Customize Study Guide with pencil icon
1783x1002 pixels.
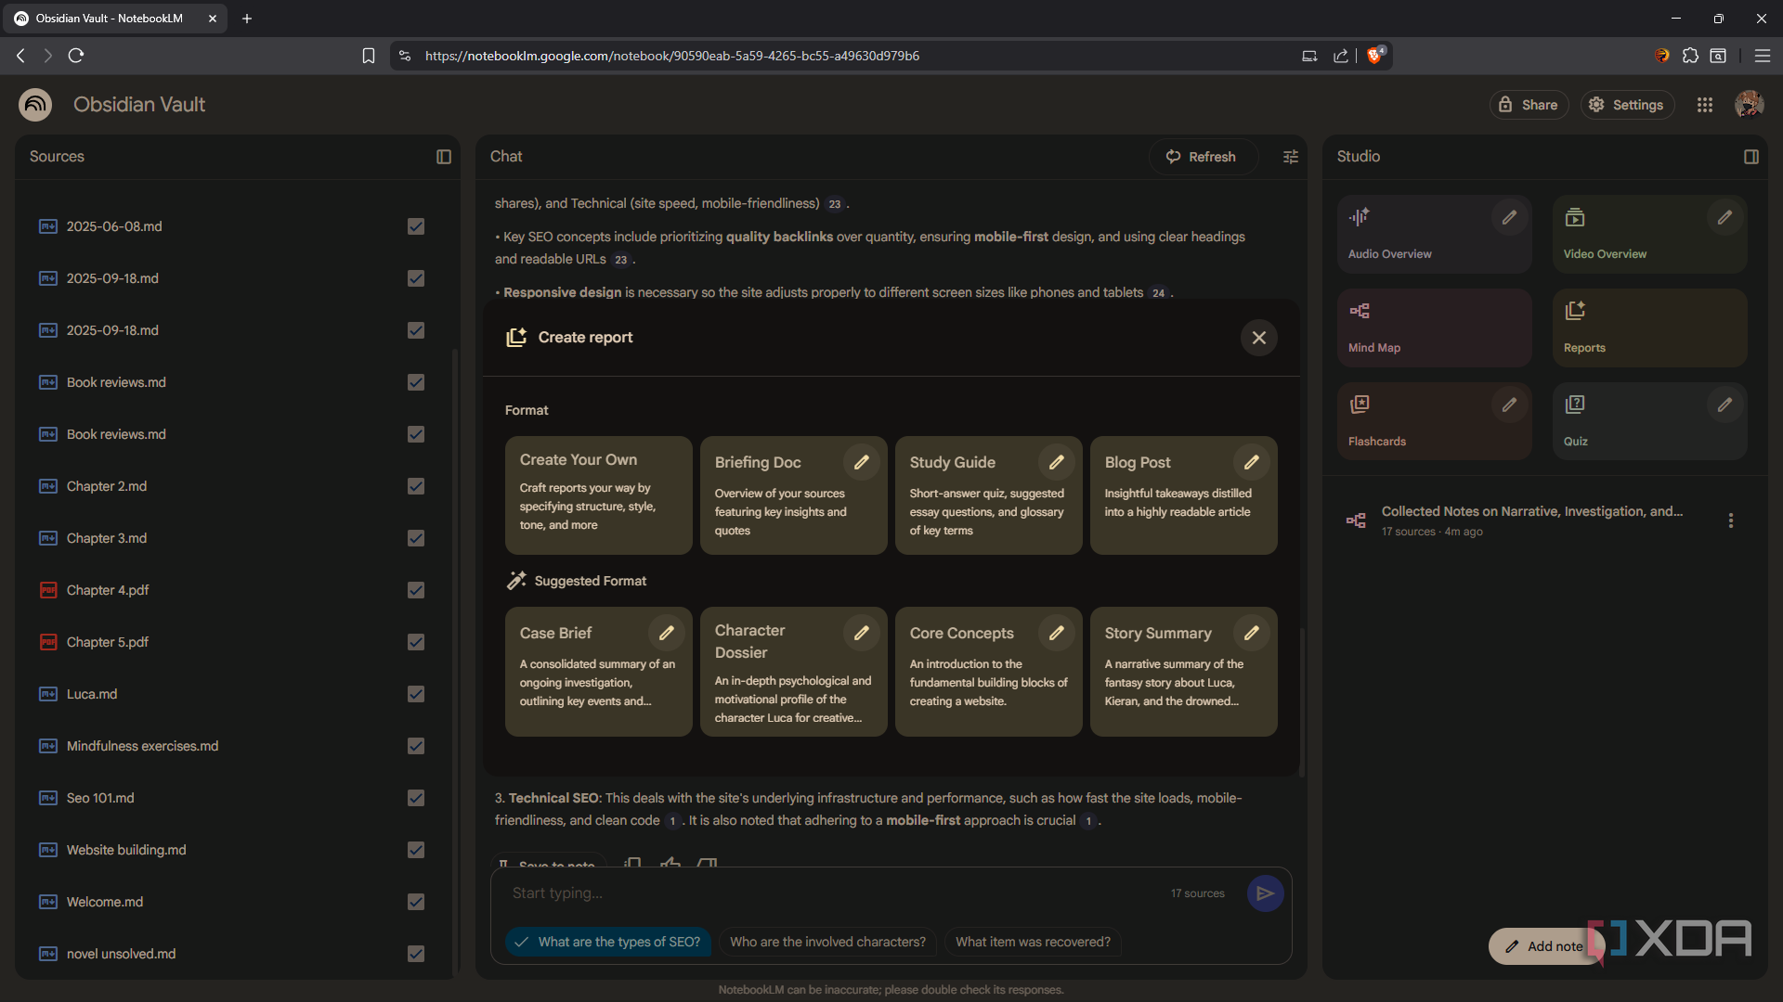coord(1057,462)
